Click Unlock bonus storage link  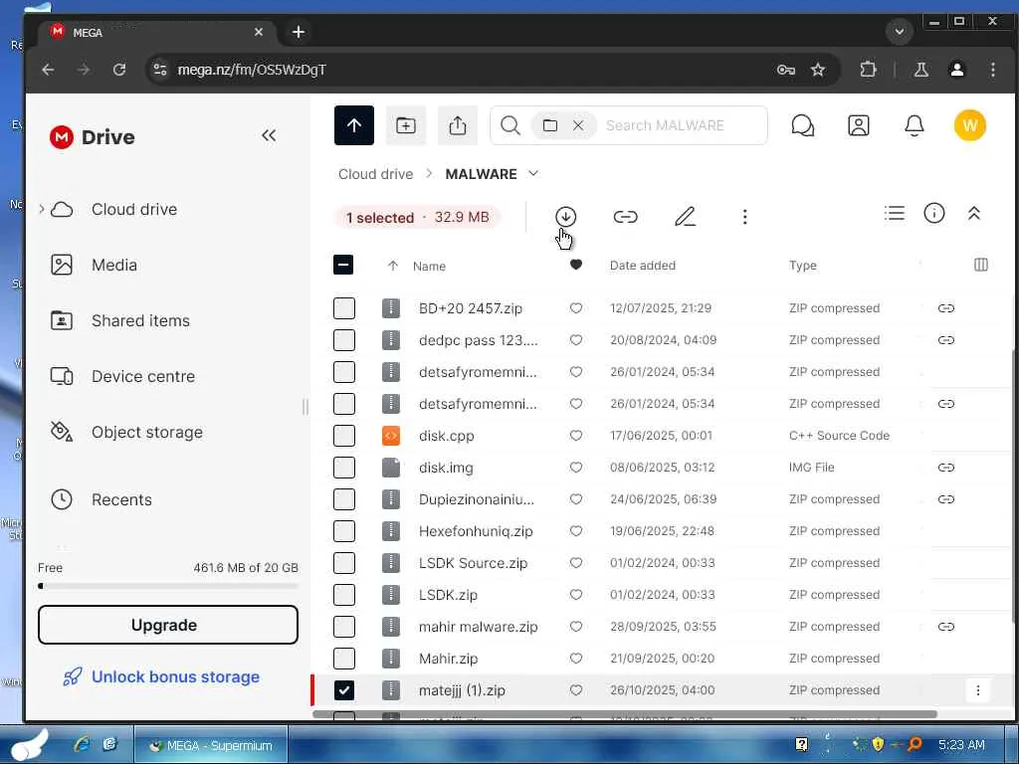click(161, 676)
